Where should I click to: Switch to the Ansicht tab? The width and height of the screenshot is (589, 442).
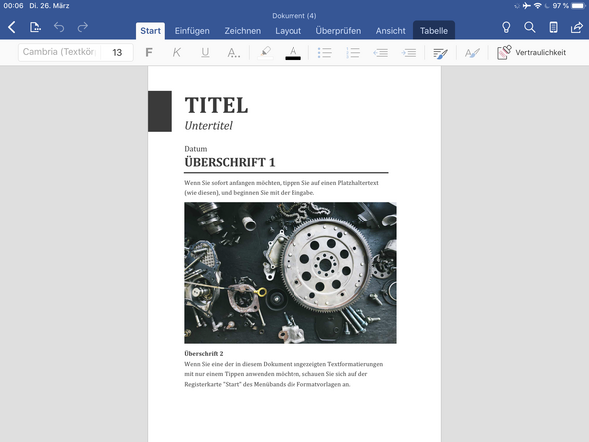click(391, 31)
